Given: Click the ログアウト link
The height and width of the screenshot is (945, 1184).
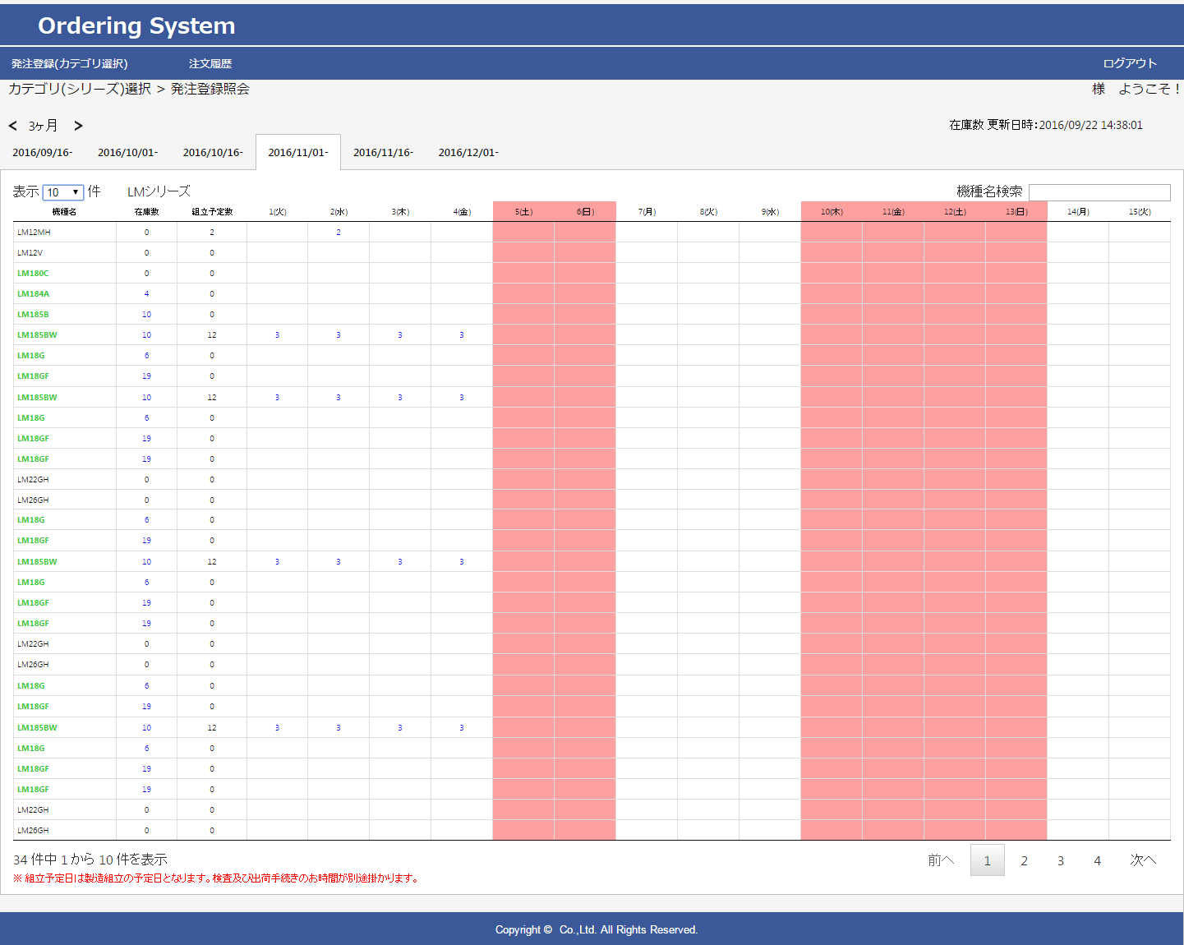Looking at the screenshot, I should click(x=1130, y=63).
